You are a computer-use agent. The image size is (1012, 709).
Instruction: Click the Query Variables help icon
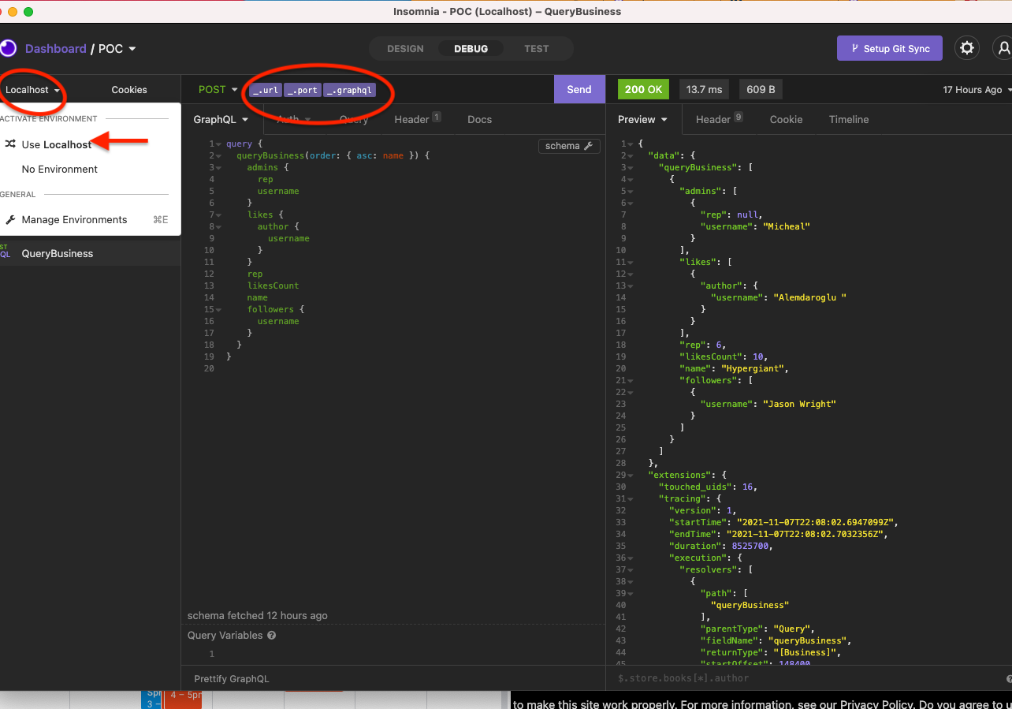tap(271, 636)
